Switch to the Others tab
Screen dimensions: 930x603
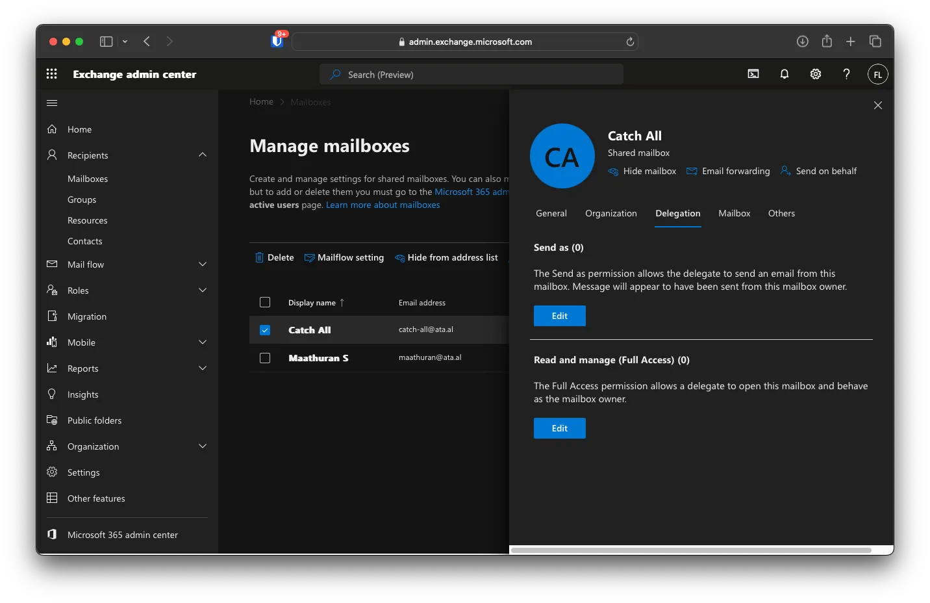coord(781,213)
